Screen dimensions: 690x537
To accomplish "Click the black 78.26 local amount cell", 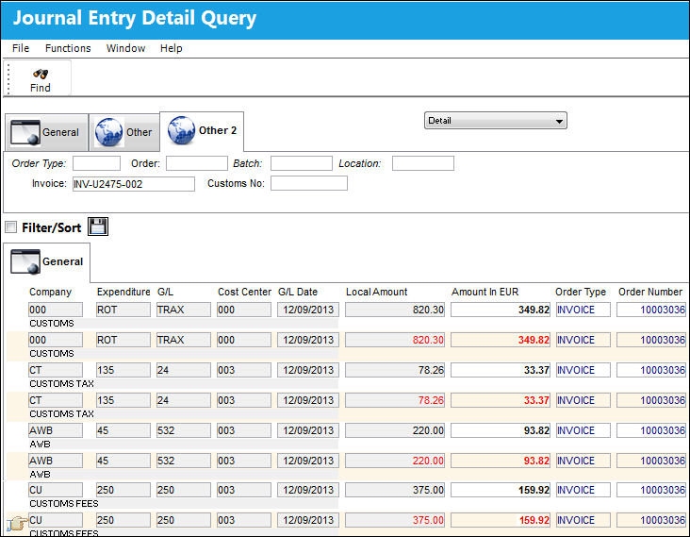I will [x=395, y=370].
